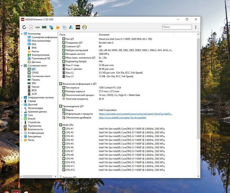Open the ark.intel.com product info link
230x193 pixels.
135,114
